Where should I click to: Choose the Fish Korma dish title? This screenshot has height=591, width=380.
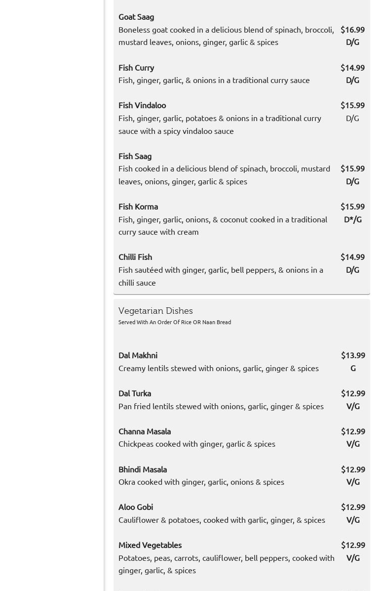click(138, 207)
